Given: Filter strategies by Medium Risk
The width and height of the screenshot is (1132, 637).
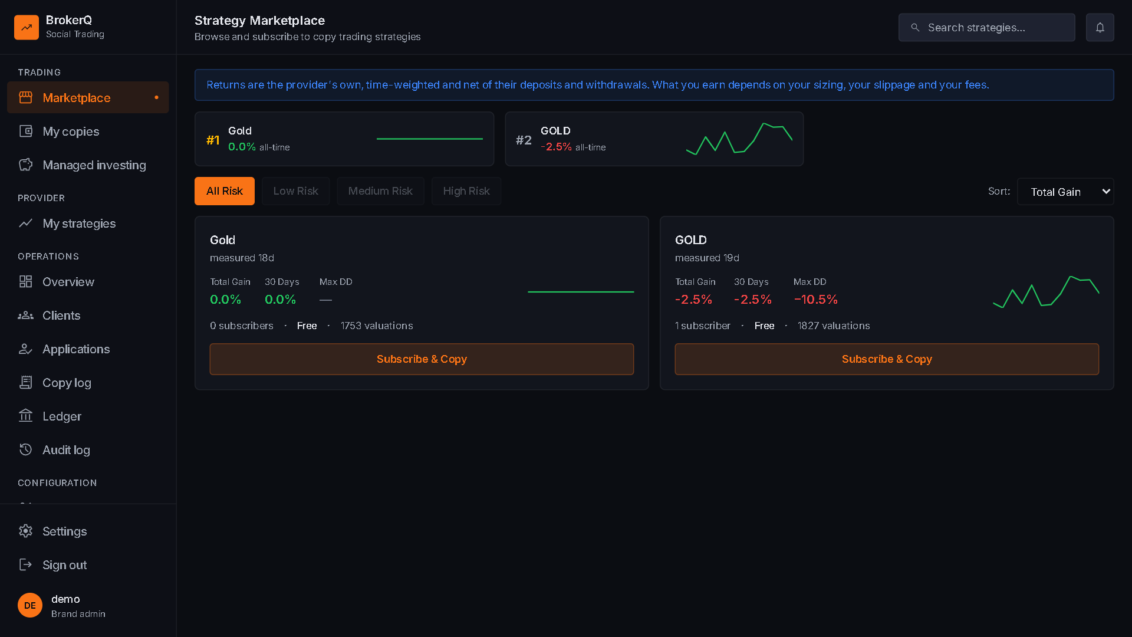Looking at the screenshot, I should click(380, 191).
